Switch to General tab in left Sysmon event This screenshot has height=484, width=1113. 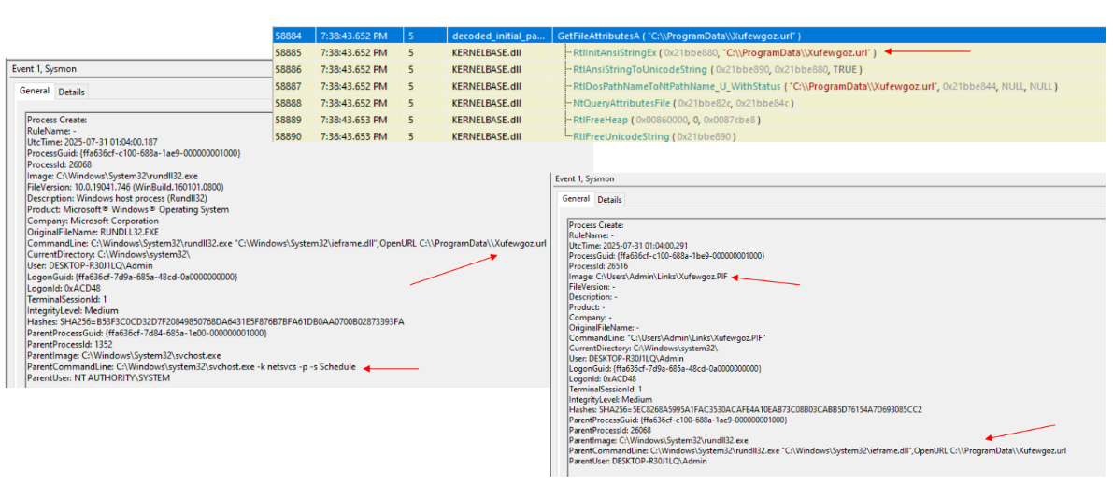point(35,92)
